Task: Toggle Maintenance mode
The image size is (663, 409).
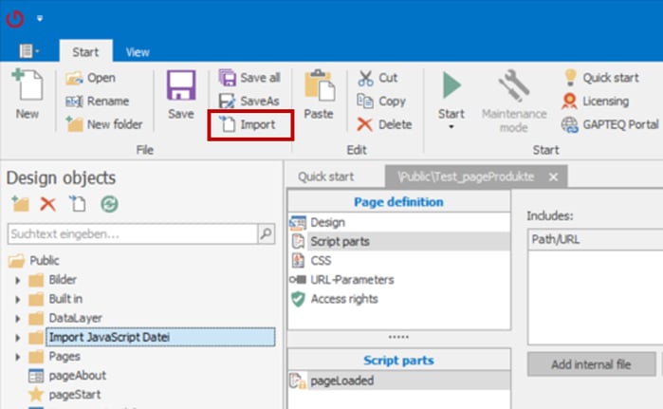Action: (x=514, y=102)
